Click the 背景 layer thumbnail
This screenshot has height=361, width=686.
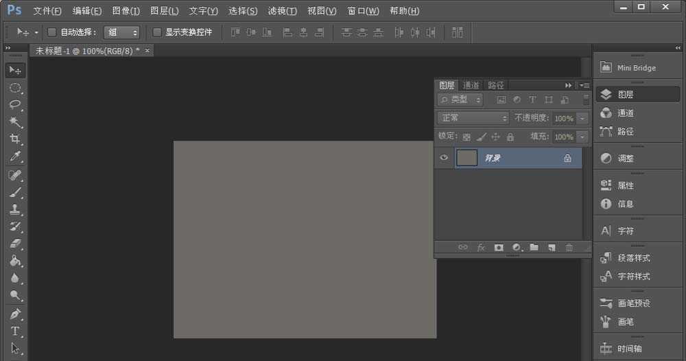(x=467, y=158)
